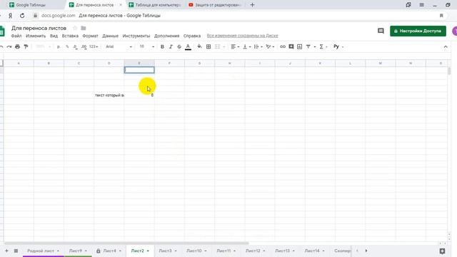Switch to the protected Лист4 tab
The image size is (457, 257).
(x=109, y=251)
